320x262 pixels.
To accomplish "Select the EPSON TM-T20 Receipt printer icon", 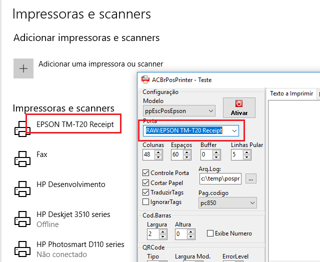I will [x=22, y=129].
